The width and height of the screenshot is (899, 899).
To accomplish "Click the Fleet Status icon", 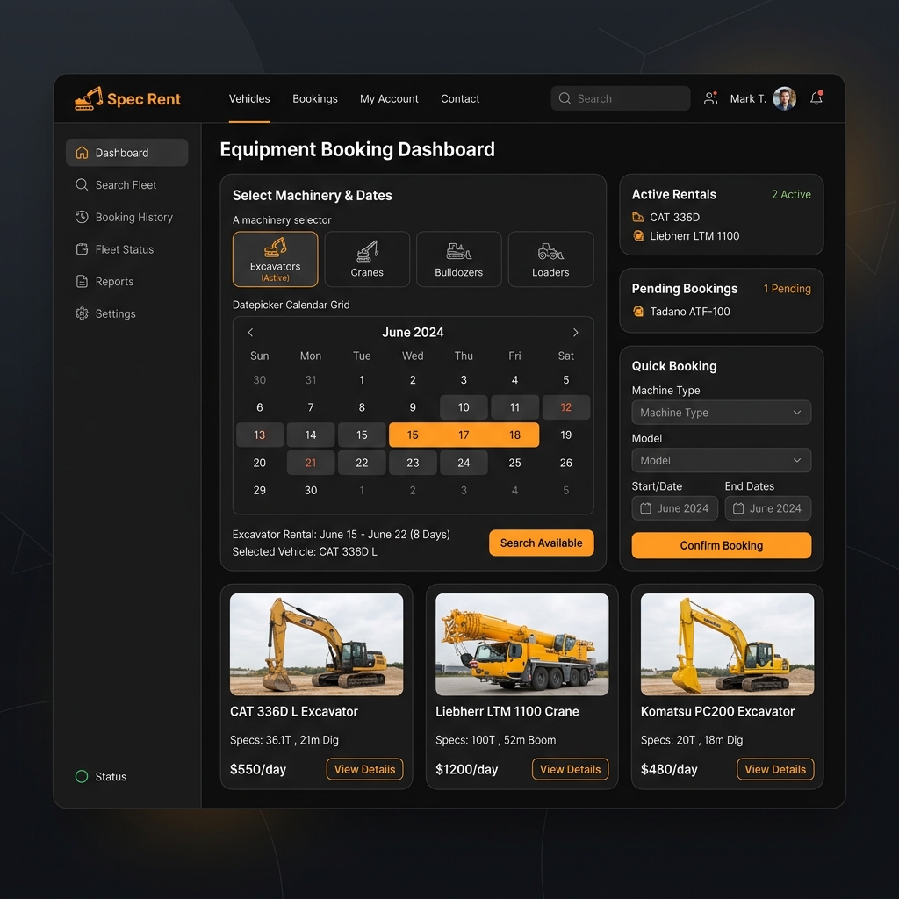I will pyautogui.click(x=82, y=248).
